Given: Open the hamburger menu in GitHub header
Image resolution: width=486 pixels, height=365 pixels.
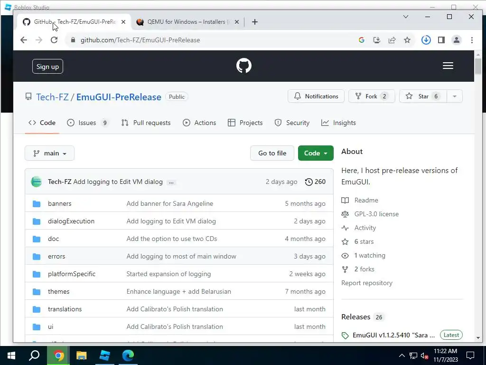Looking at the screenshot, I should click(448, 66).
